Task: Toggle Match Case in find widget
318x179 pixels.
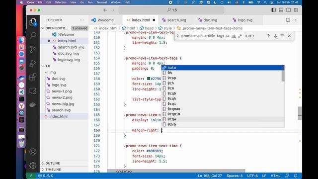Action: point(228,36)
